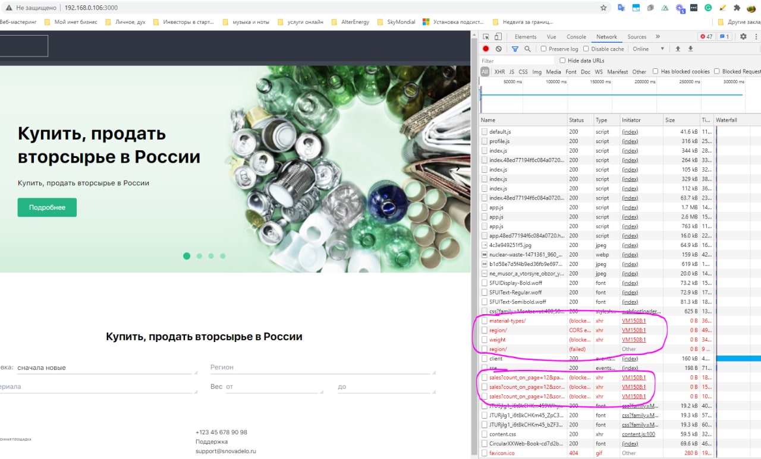This screenshot has width=761, height=459.
Task: Filter requests by XHR type
Action: click(499, 72)
